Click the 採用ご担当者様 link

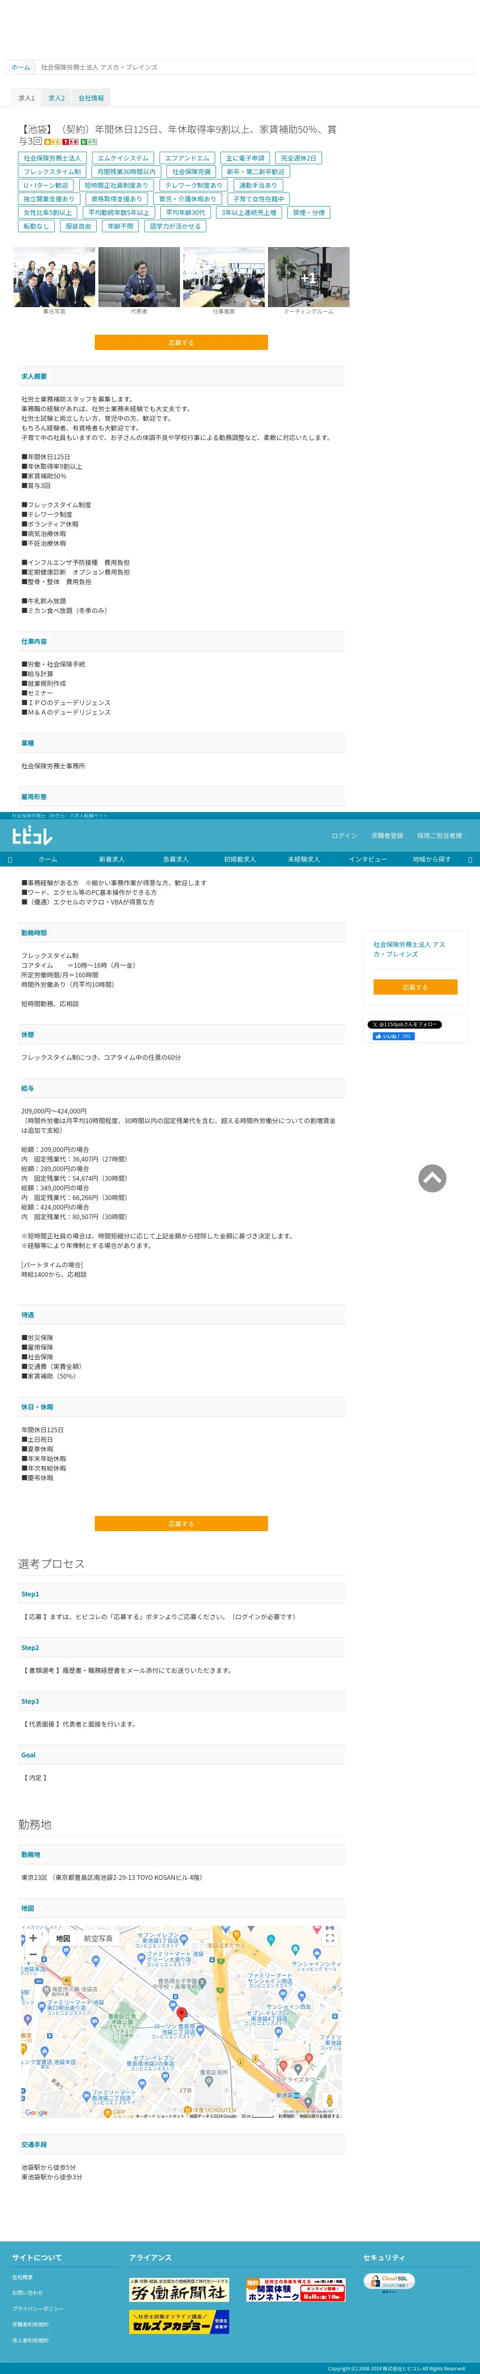440,836
